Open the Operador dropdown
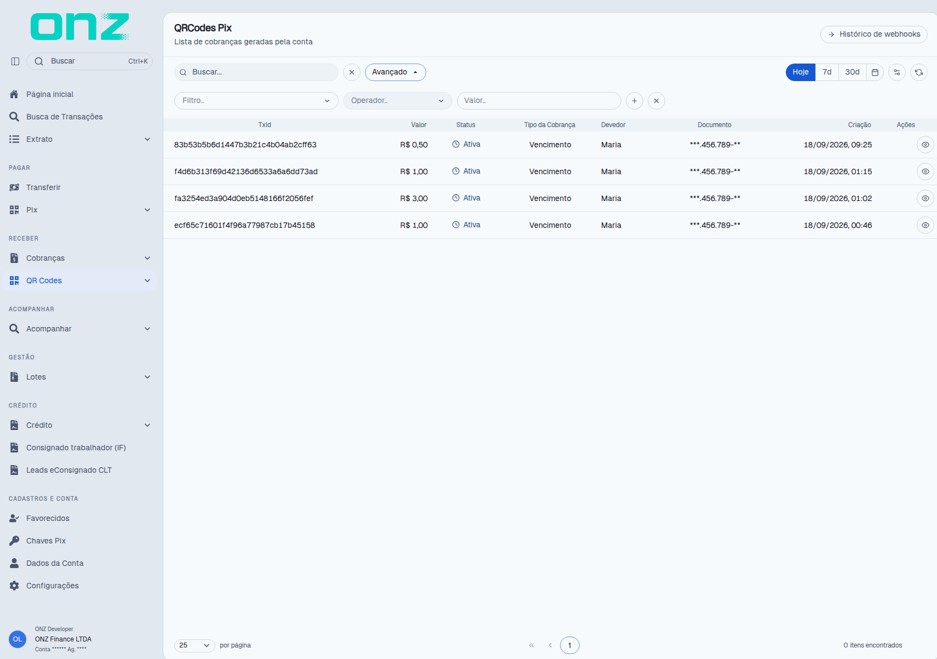Viewport: 937px width, 659px height. pos(398,101)
